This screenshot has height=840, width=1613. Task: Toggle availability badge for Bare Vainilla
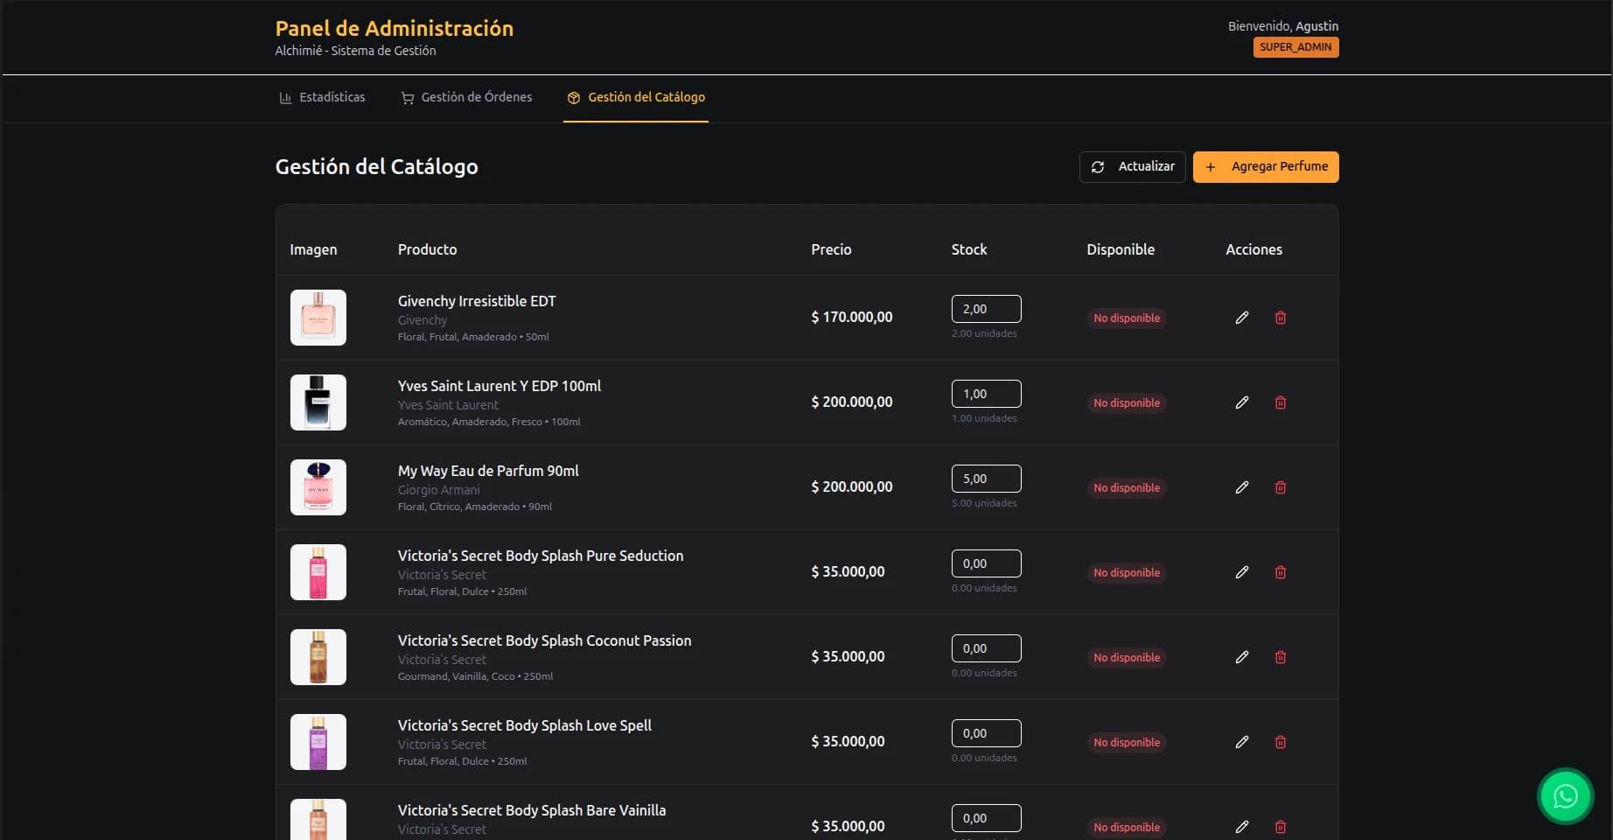click(1127, 827)
